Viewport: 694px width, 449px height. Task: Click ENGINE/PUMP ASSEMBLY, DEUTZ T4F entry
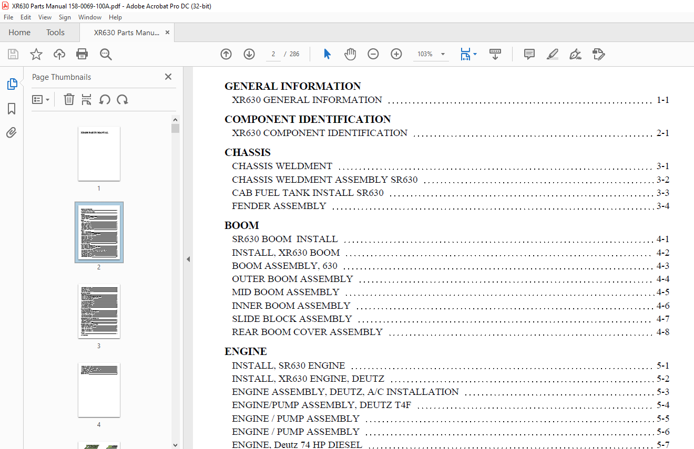pyautogui.click(x=450, y=405)
